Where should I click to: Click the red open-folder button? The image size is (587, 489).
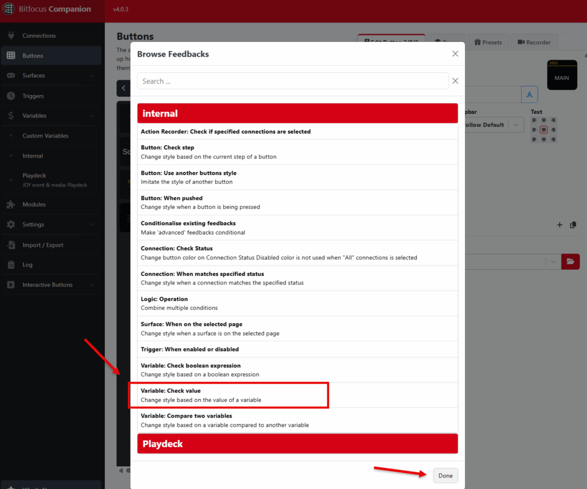pos(570,262)
